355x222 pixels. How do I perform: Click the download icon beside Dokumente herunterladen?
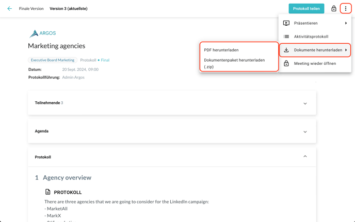(286, 50)
